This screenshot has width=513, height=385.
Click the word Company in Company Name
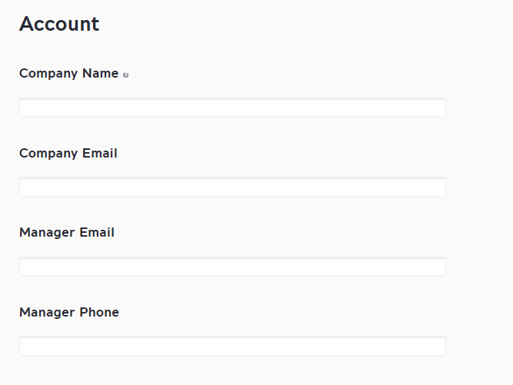48,74
